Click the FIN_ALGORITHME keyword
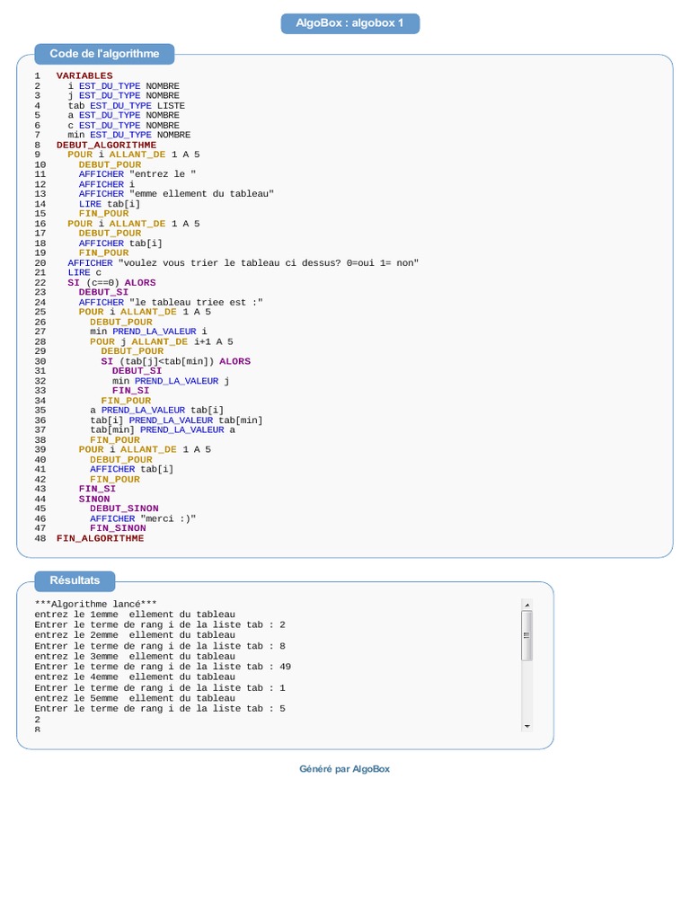This screenshot has height=920, width=690. pyautogui.click(x=101, y=539)
